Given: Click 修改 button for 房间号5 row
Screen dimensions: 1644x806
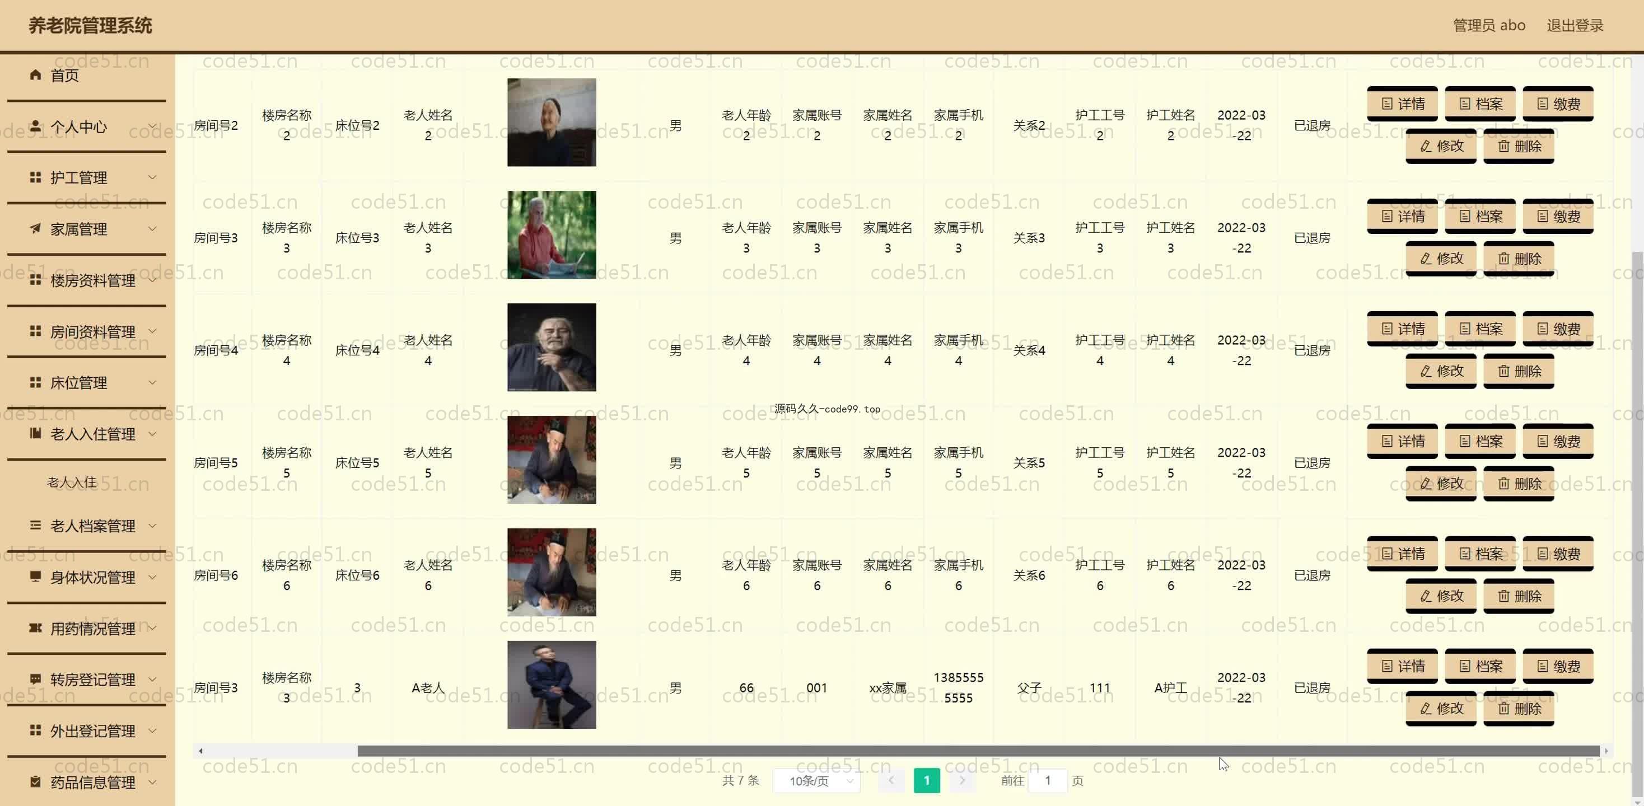Looking at the screenshot, I should [x=1441, y=484].
